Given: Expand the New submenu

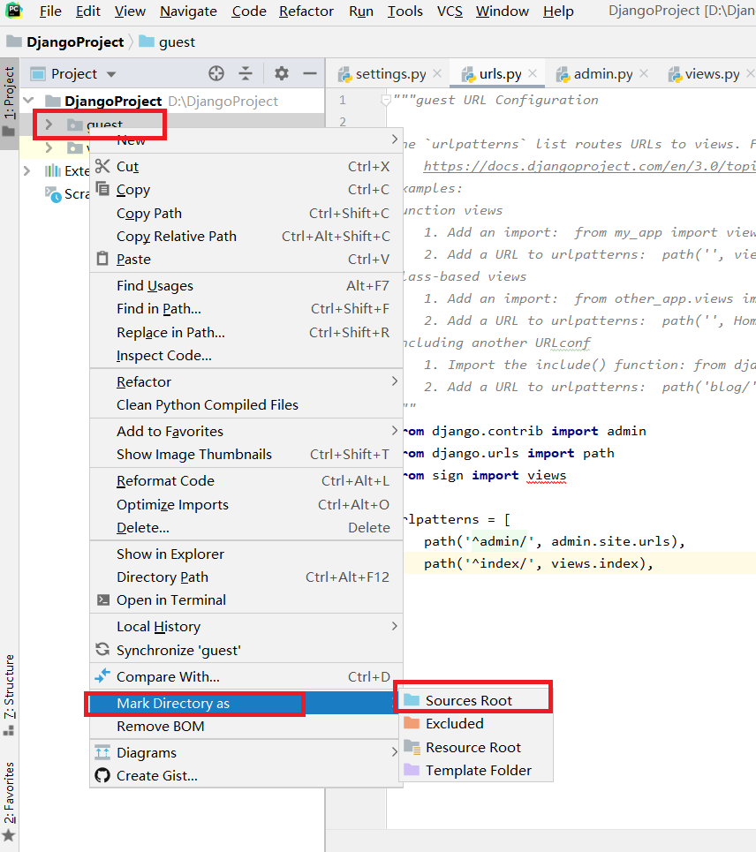Looking at the screenshot, I should [246, 140].
